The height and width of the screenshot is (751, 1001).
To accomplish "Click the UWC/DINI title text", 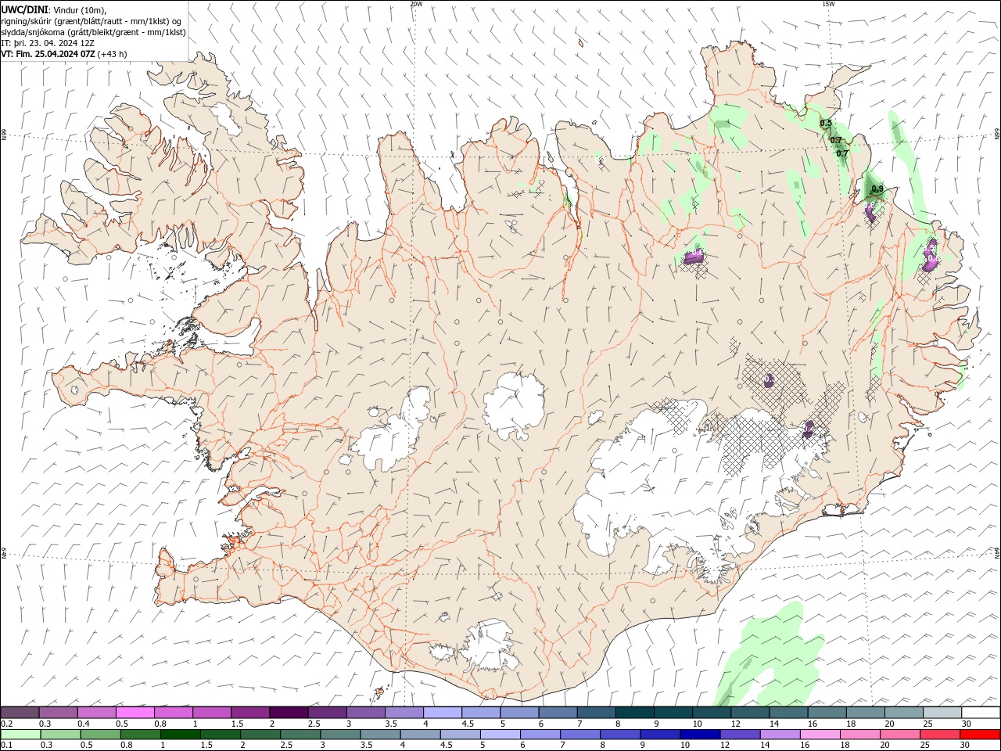I will [25, 9].
